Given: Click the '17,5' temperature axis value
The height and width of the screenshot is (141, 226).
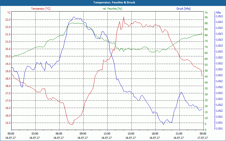Looking at the screenshot, I should 8,93.
